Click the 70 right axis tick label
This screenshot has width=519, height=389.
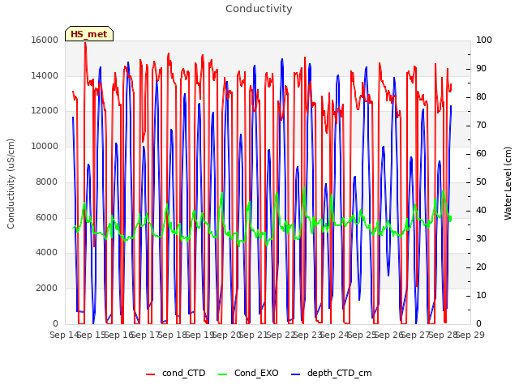click(x=481, y=126)
